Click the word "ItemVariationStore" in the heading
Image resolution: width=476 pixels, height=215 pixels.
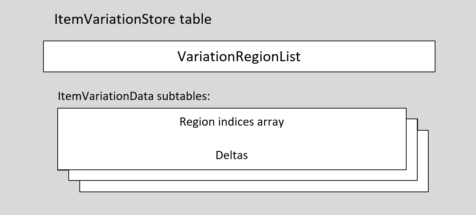click(x=115, y=19)
